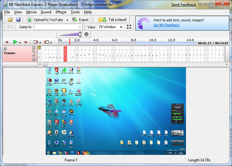
Task: Click the recorded desktop video preview
Action: [x=116, y=111]
